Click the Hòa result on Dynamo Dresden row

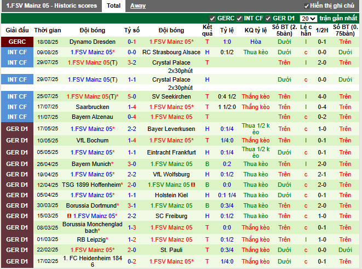(x=256, y=42)
